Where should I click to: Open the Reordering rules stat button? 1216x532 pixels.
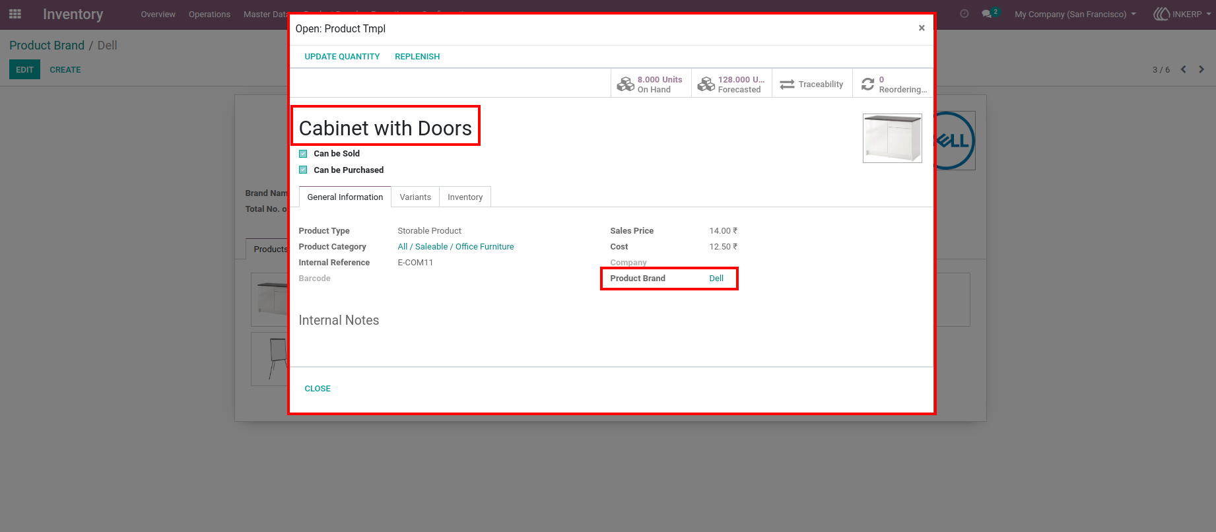(893, 84)
